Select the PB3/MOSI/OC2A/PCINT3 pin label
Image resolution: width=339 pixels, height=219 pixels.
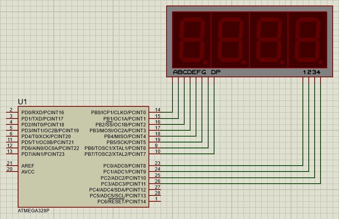pyautogui.click(x=118, y=131)
